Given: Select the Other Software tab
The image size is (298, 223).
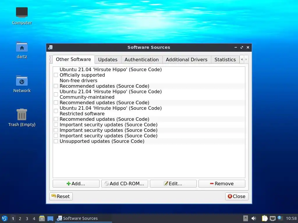Looking at the screenshot, I should click(x=73, y=59).
